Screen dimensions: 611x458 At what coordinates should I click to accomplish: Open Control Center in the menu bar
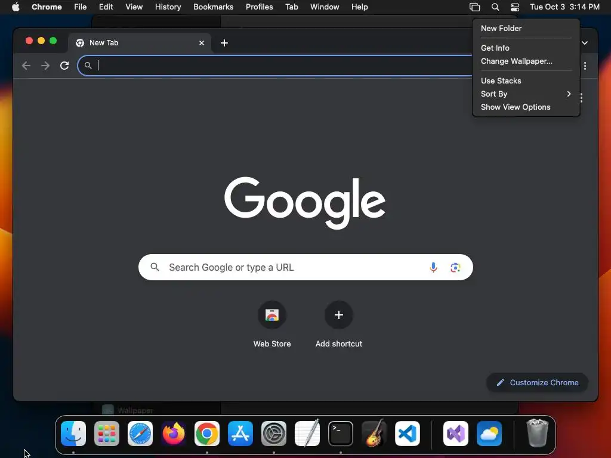pos(515,7)
